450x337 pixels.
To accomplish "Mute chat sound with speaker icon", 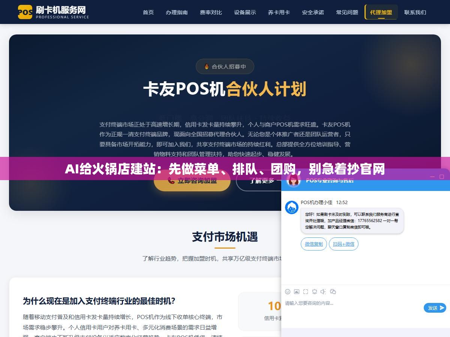I will point(323,292).
